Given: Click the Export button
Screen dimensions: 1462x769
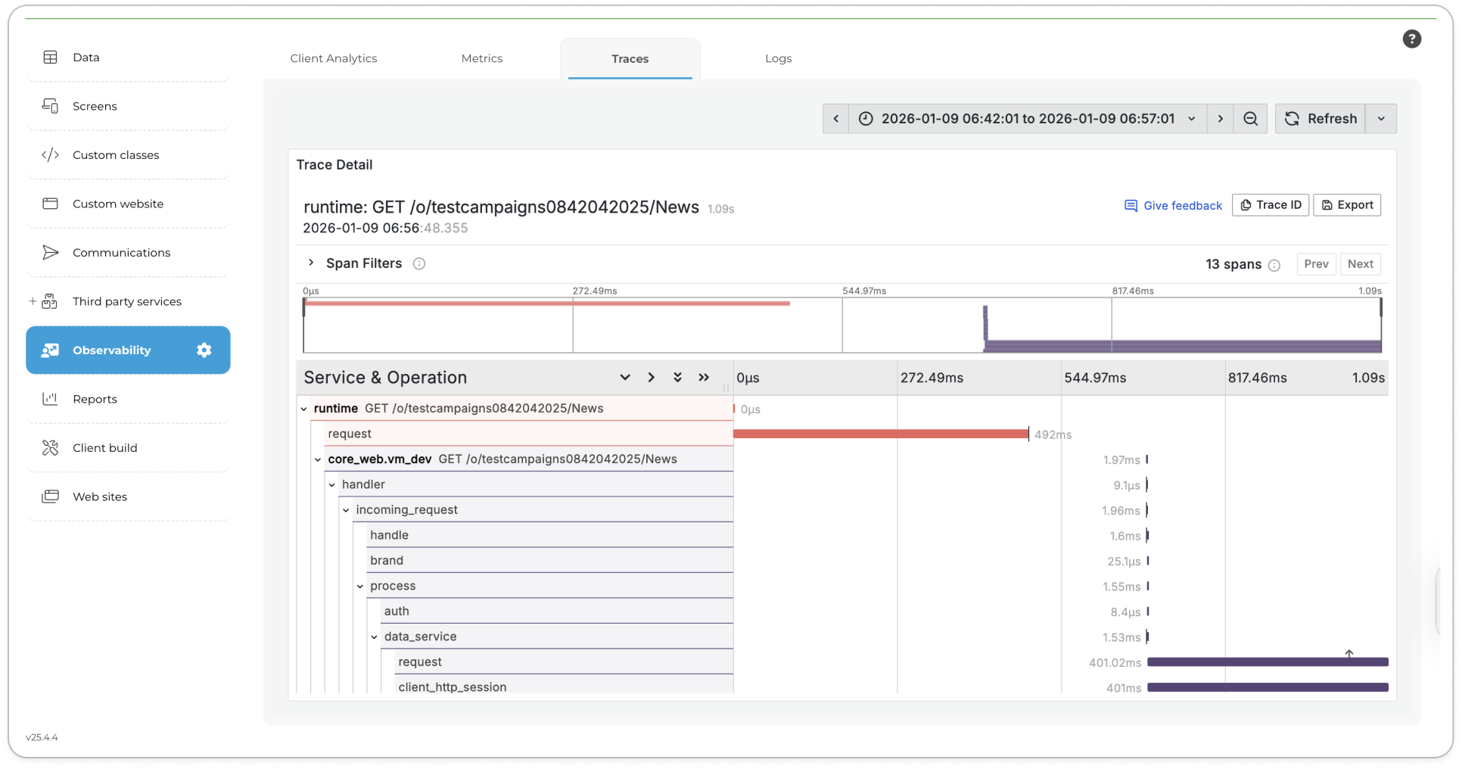Looking at the screenshot, I should coord(1347,205).
